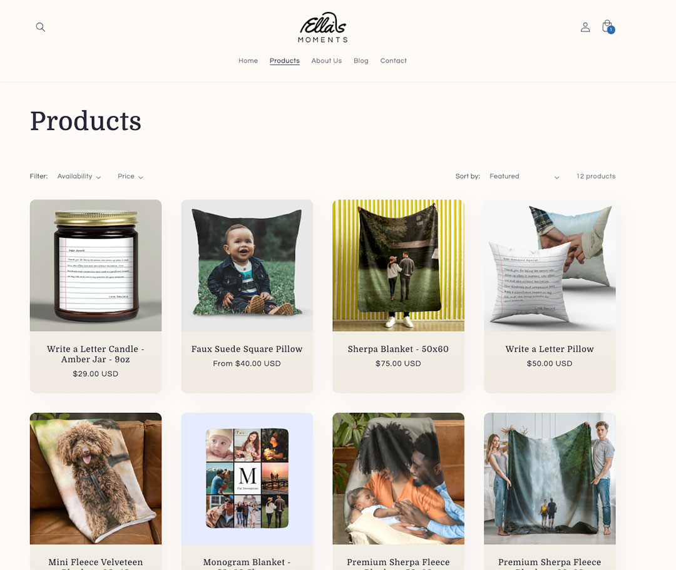Select the dog Mini Fleece Velveteen thumbnail
676x570 pixels.
click(96, 479)
